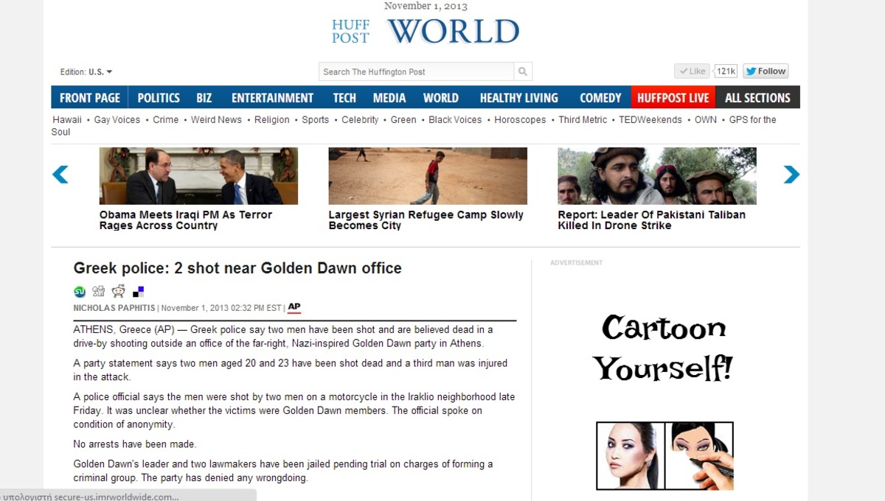Open the Syrian refugee camp photo
The image size is (885, 501).
pos(428,176)
